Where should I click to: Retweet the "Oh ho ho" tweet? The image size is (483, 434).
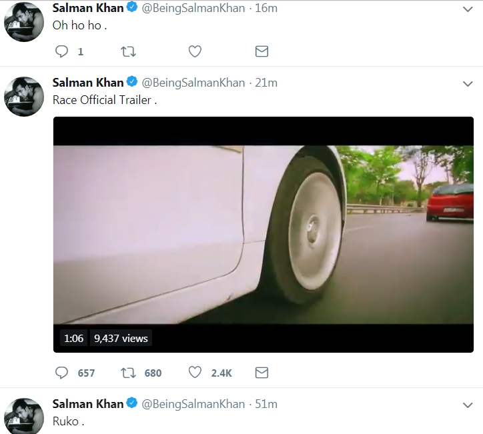127,51
